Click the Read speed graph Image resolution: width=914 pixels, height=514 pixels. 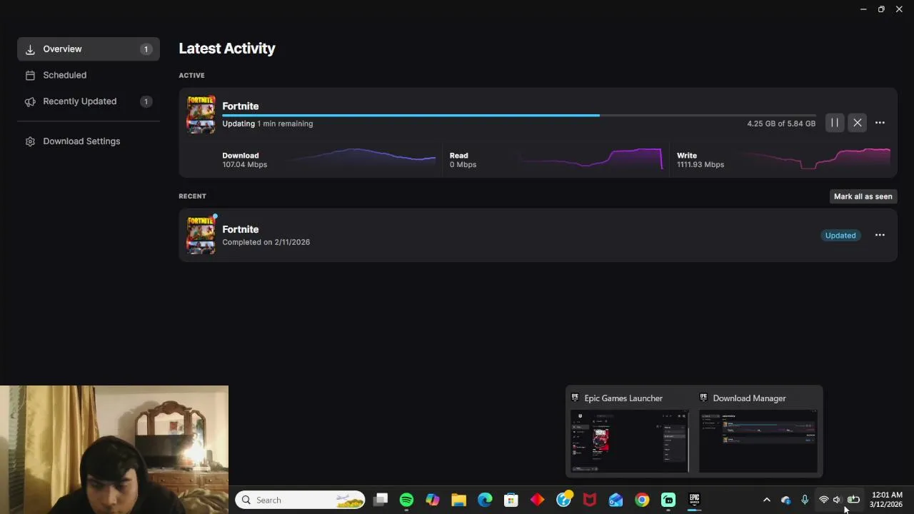591,158
